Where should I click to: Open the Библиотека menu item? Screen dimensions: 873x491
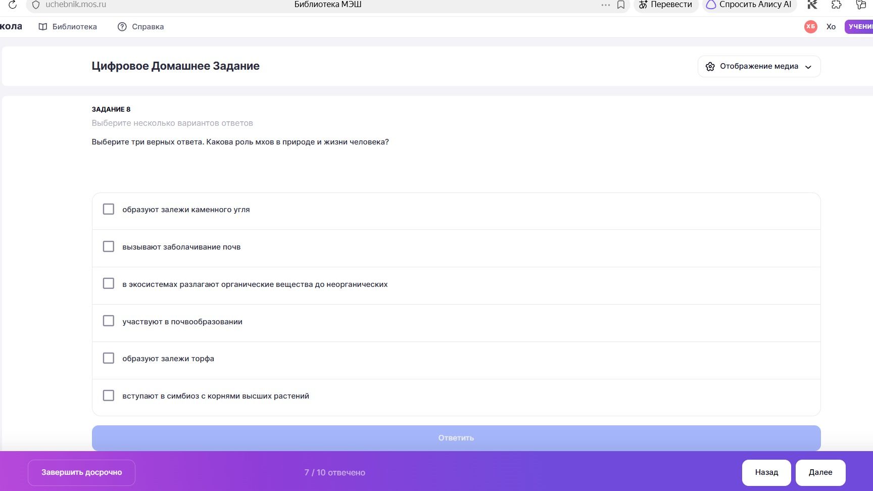[68, 27]
